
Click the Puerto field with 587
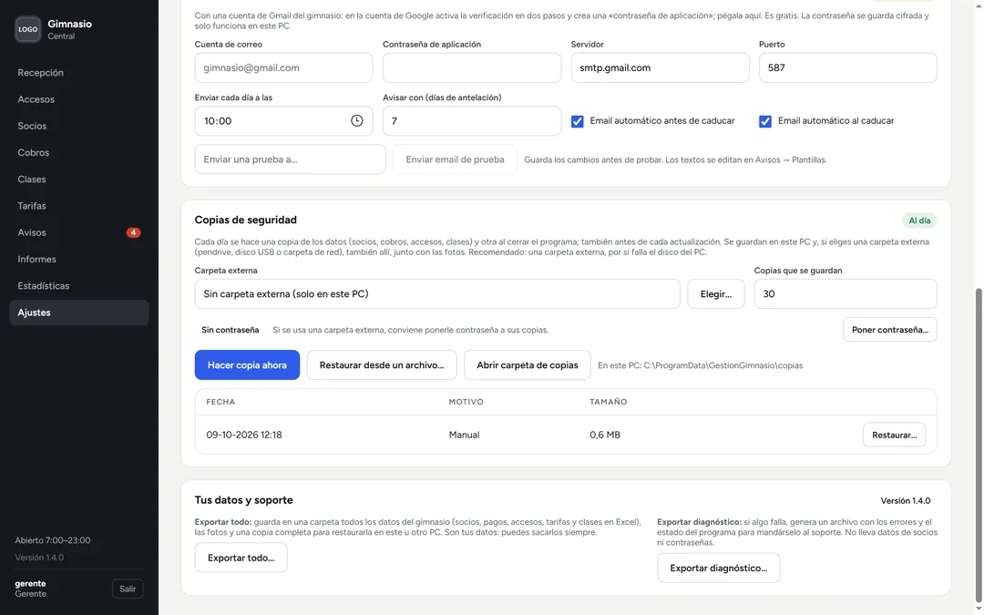click(x=848, y=67)
